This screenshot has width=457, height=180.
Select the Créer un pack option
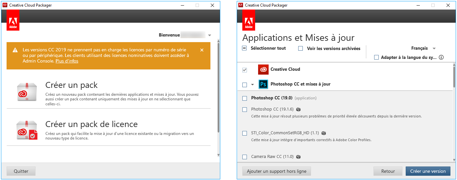click(71, 85)
